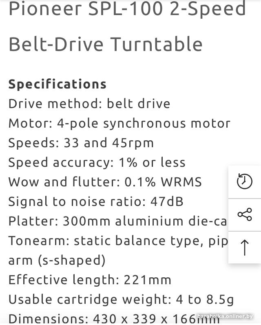Select the 'Dimensions: 430 x 339' line
The width and height of the screenshot is (261, 325).
point(114,319)
